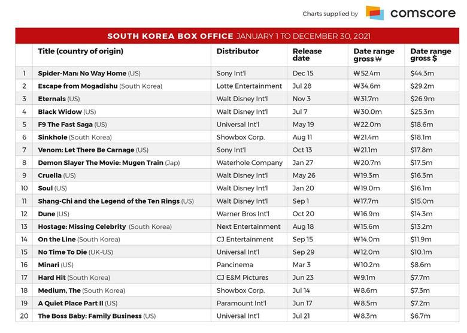Click the 'Title (country of origin)' column header
This screenshot has width=467, height=333.
(80, 52)
